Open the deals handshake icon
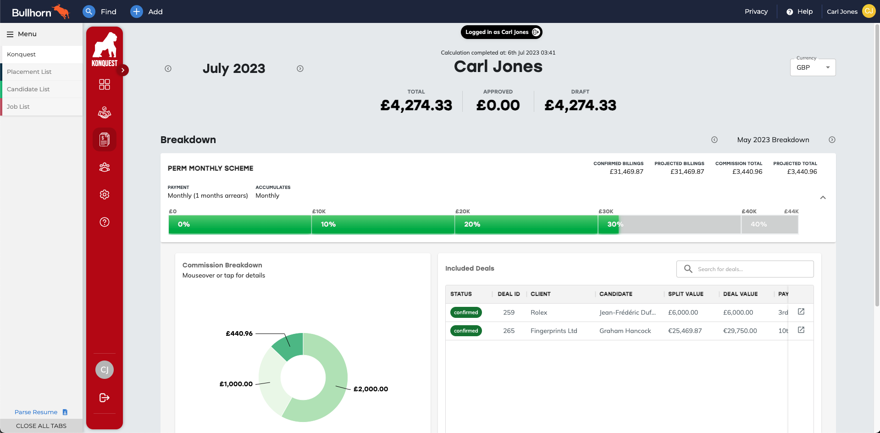The image size is (880, 433). (x=105, y=112)
